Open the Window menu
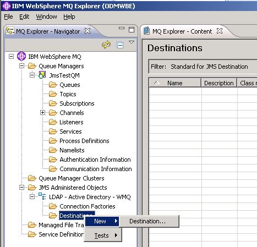The width and height of the screenshot is (257, 247). tap(46, 17)
